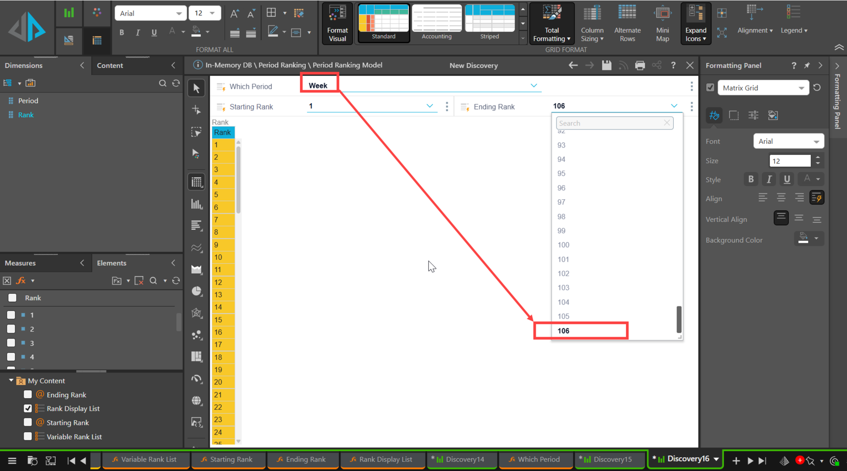Switch to the Which Period tab
Viewport: 847px width, 471px height.
coord(536,459)
